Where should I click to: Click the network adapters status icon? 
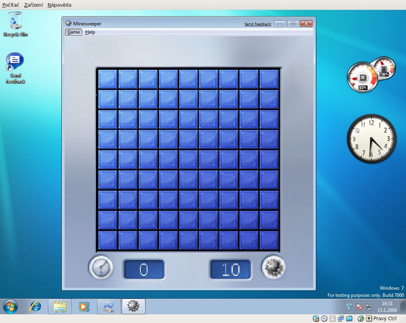coord(341,319)
